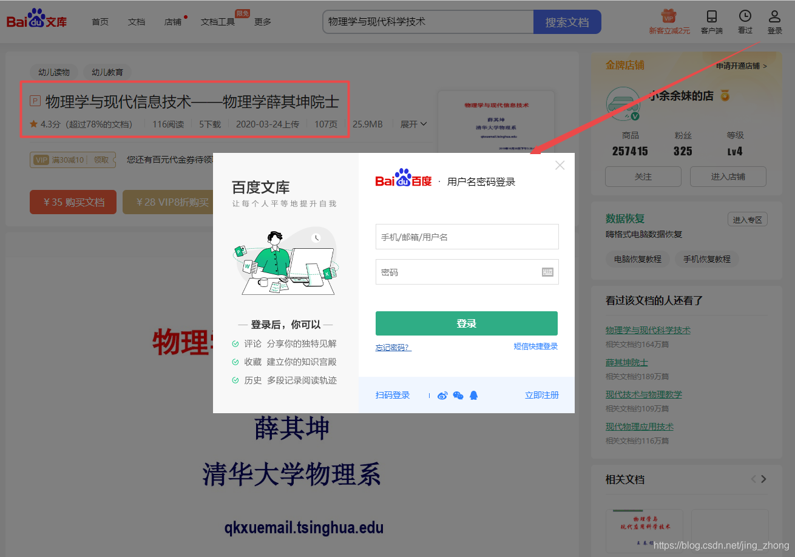
Task: Open 文档 in the navigation bar
Action: click(137, 22)
